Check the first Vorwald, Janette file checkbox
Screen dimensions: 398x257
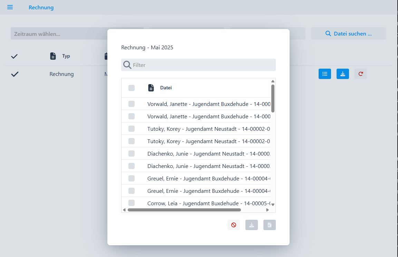tap(131, 104)
